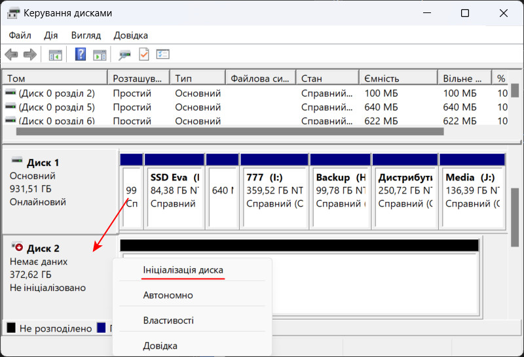Viewport: 524px width, 357px height.
Task: Select the Диск 1 label panel
Action: (x=60, y=192)
